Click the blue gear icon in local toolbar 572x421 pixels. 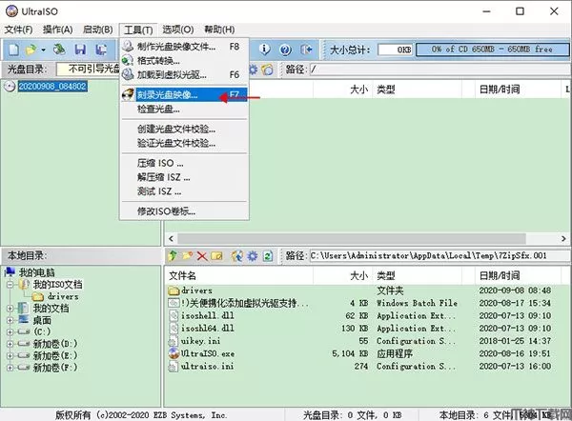253,256
